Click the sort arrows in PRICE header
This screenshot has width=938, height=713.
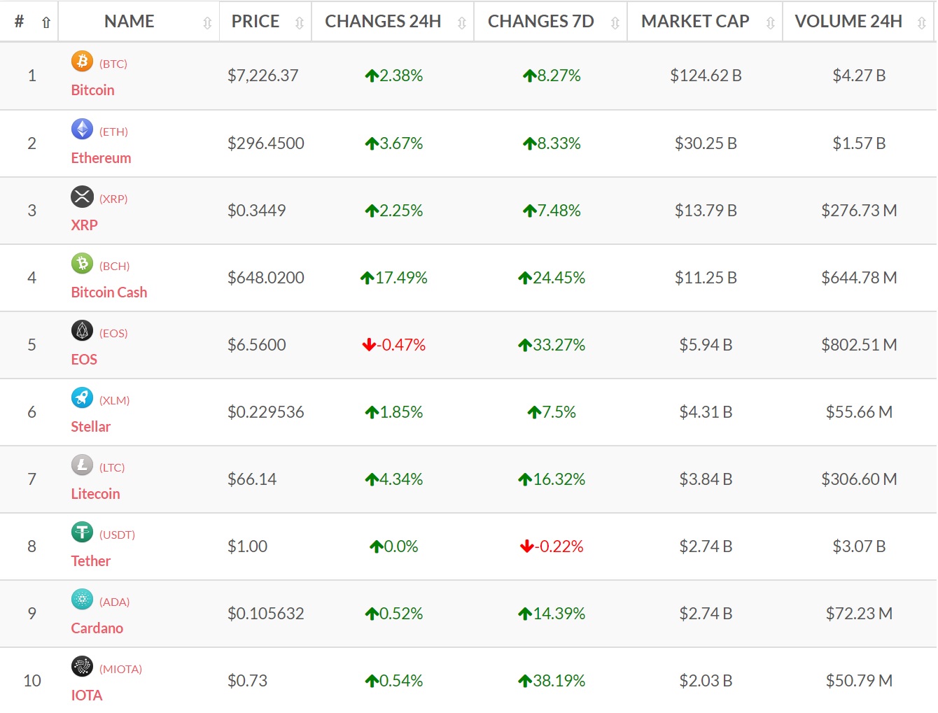[x=300, y=22]
